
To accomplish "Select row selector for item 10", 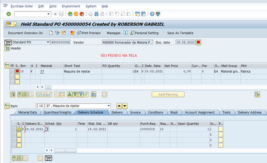I will [x=12, y=71].
